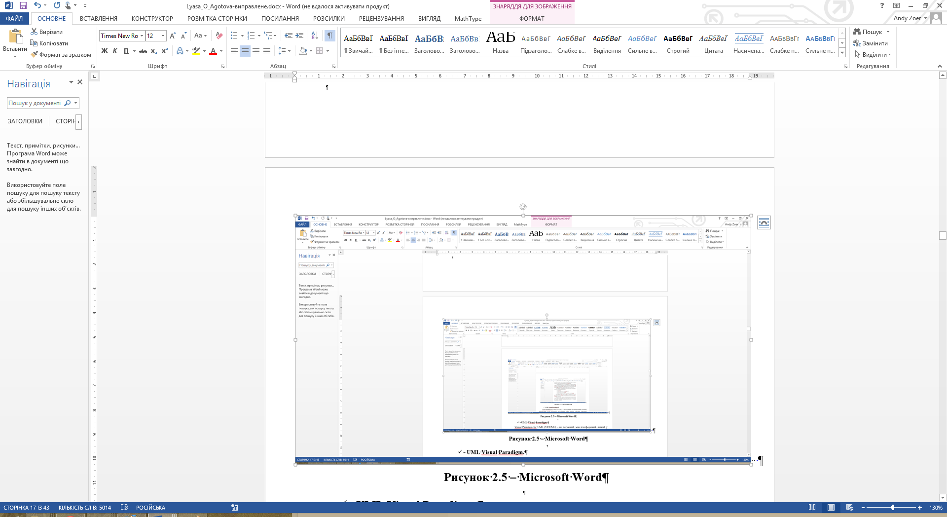
Task: Apply shading paint bucket
Action: click(x=303, y=50)
